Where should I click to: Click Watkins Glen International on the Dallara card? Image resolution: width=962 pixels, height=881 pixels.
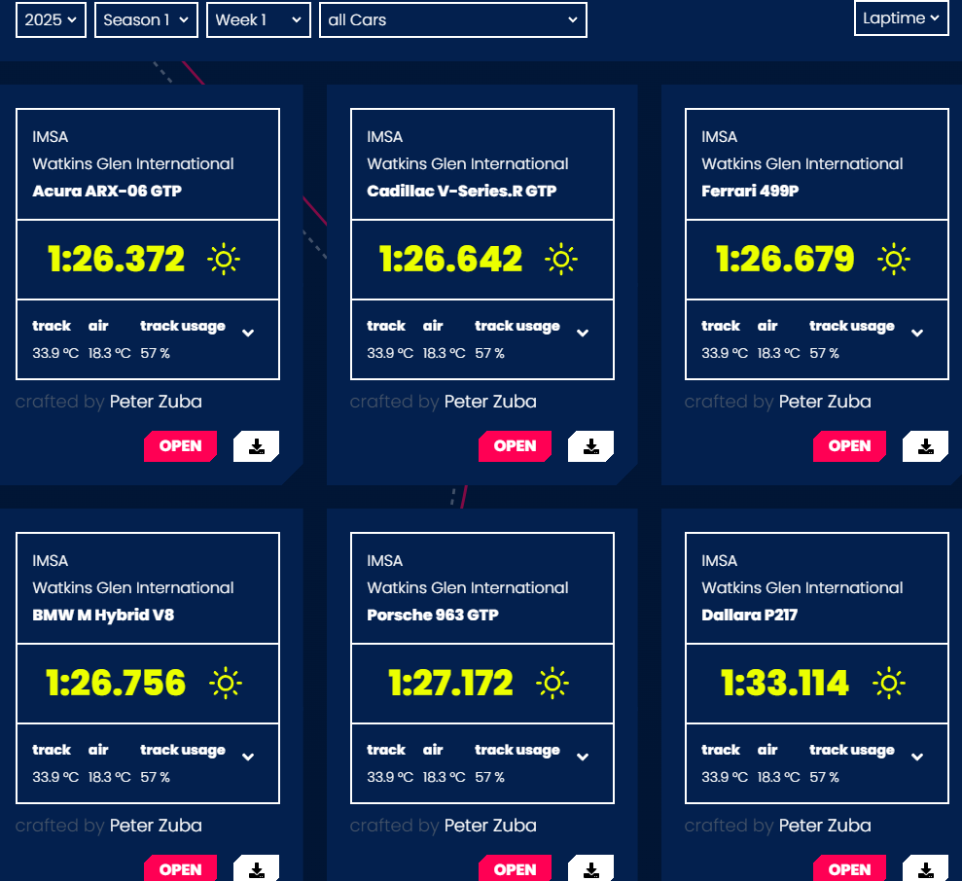pos(802,587)
